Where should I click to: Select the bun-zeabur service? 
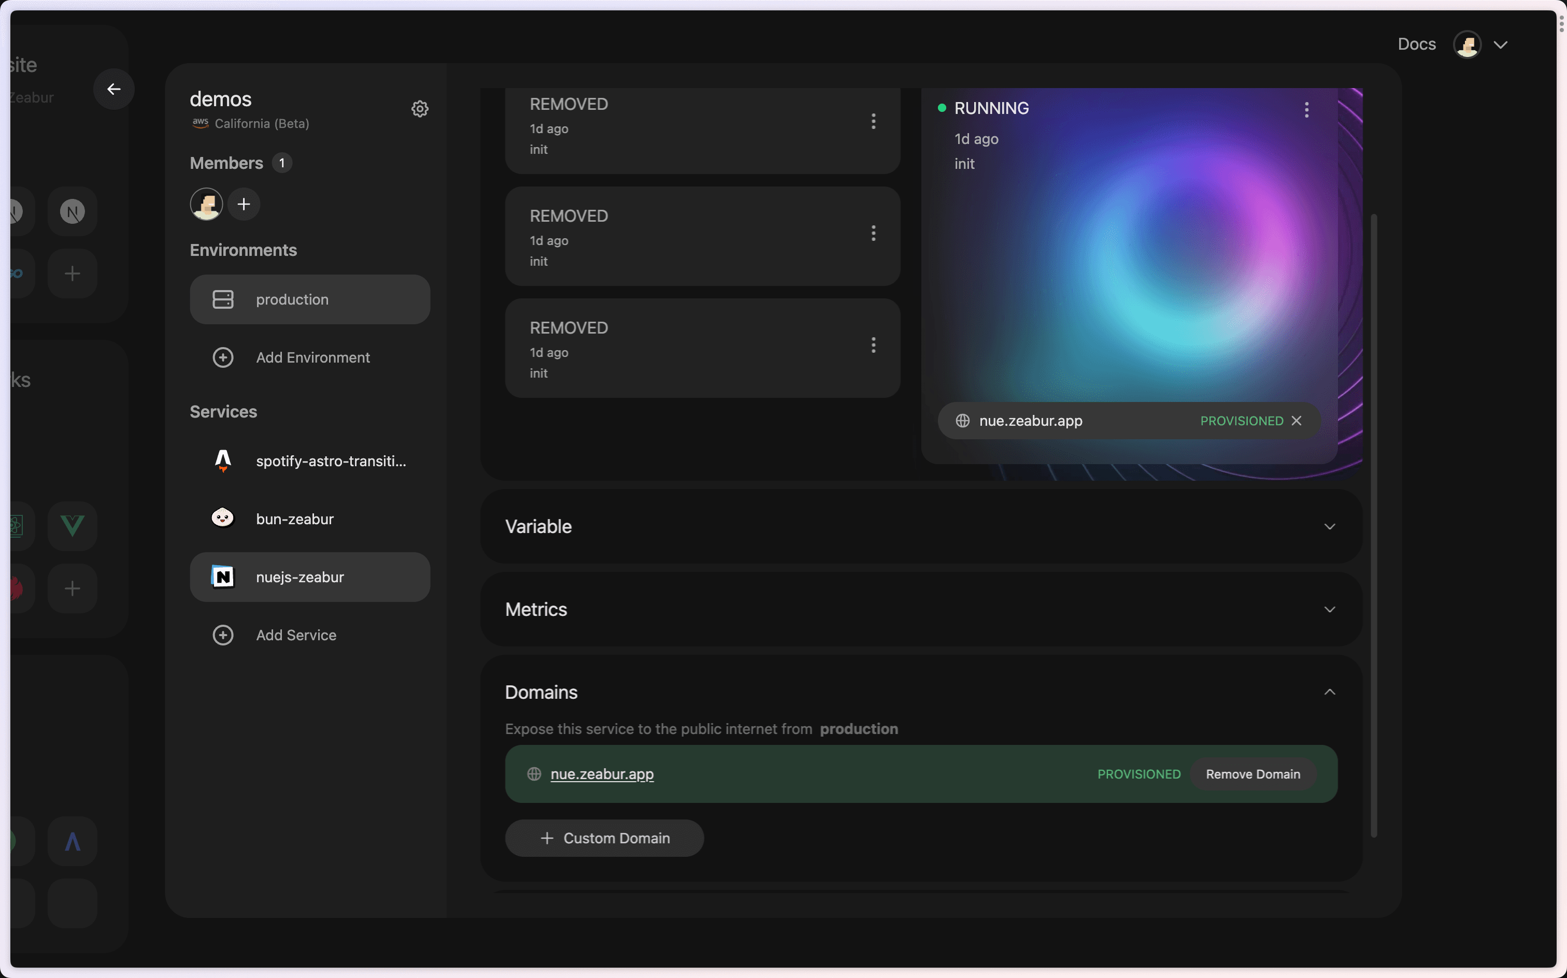(x=310, y=519)
